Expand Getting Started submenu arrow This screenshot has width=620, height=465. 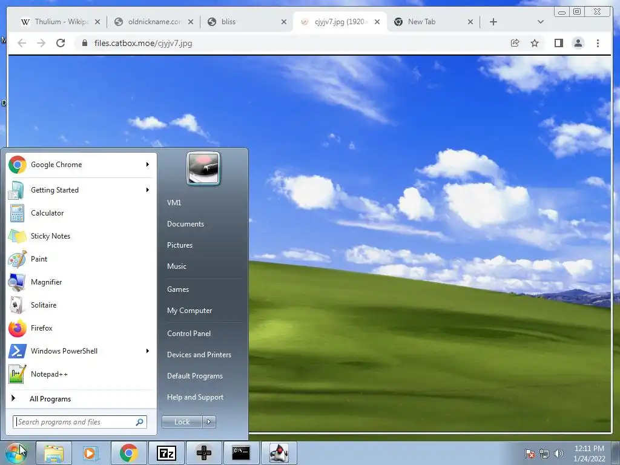pyautogui.click(x=148, y=190)
